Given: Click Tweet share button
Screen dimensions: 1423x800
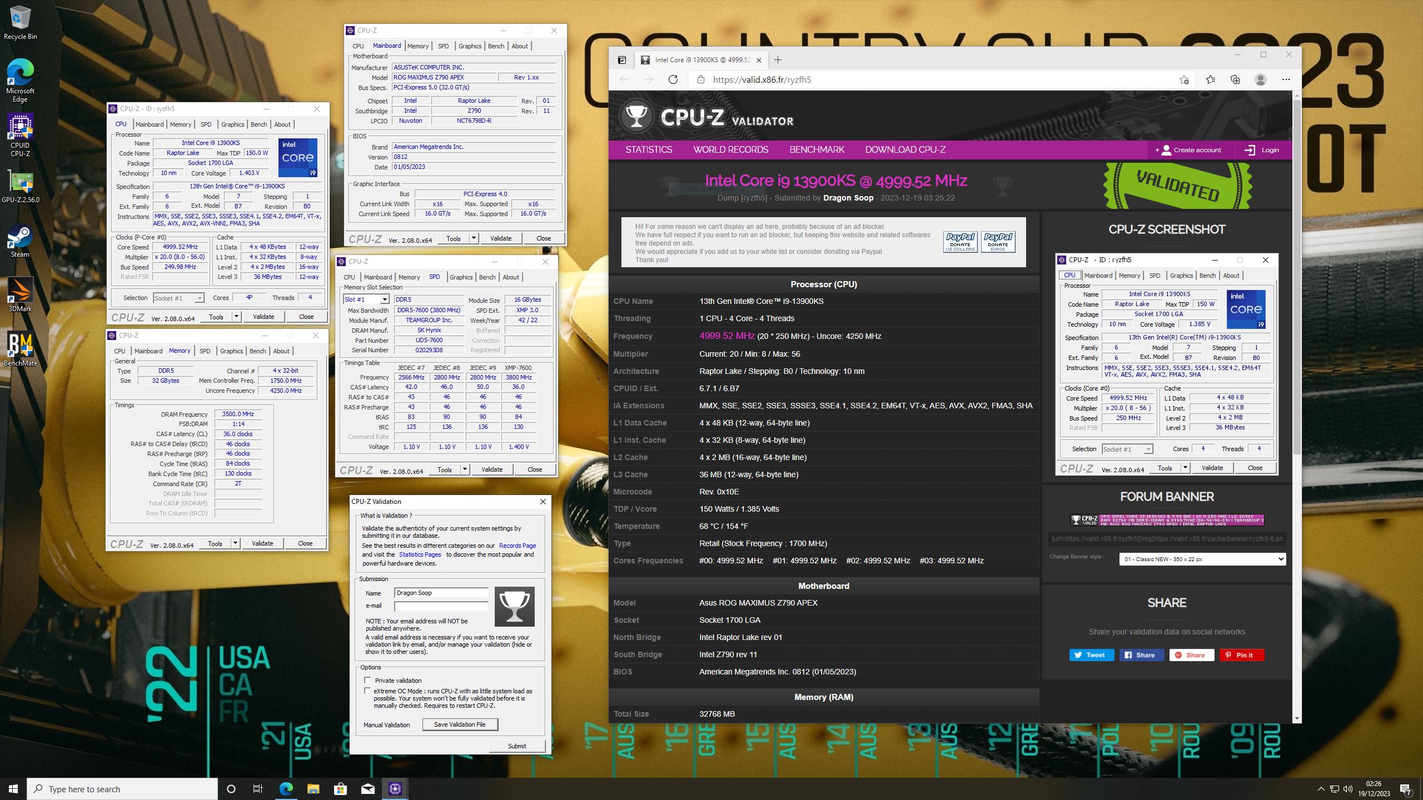Looking at the screenshot, I should 1091,655.
